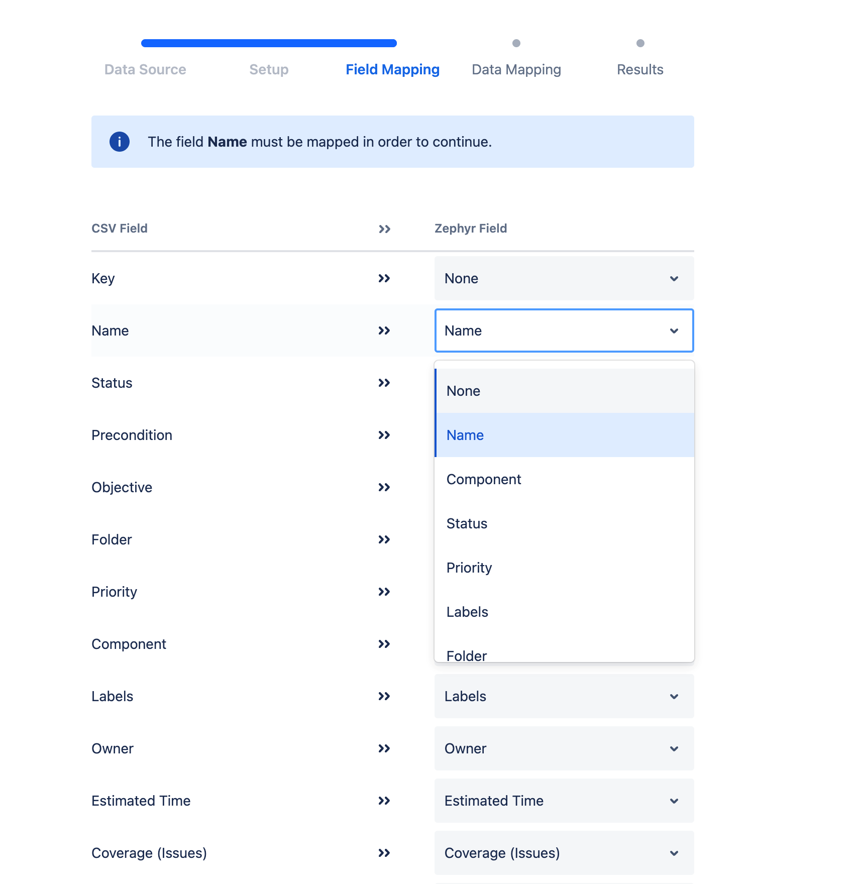Click the double-arrow icon beside Status
The width and height of the screenshot is (862, 884).
(x=384, y=383)
